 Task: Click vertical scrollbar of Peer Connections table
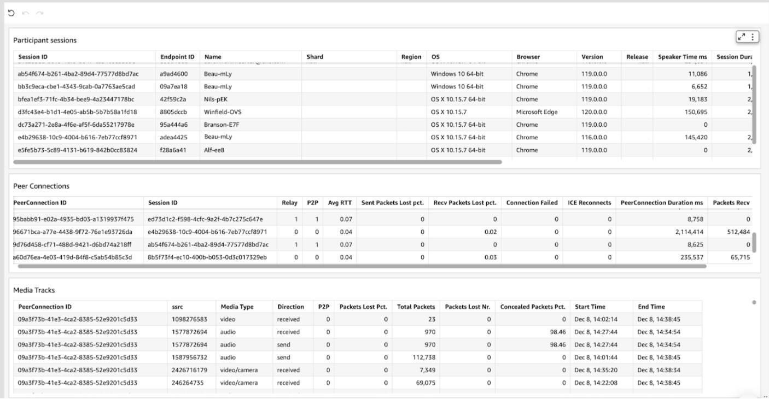[x=754, y=242]
